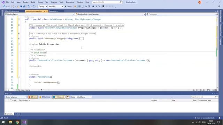This screenshot has height=125, width=223.
Task: Expand the summary comment on line 12
Action: point(18,25)
